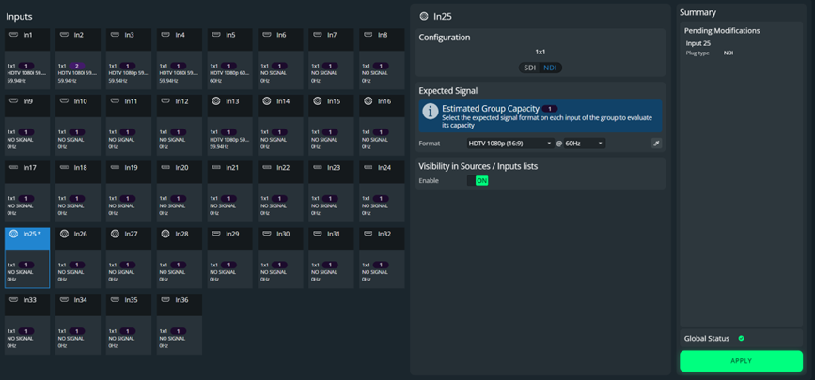Click the HDMI icon on In36
Image resolution: width=815 pixels, height=380 pixels.
(x=165, y=300)
